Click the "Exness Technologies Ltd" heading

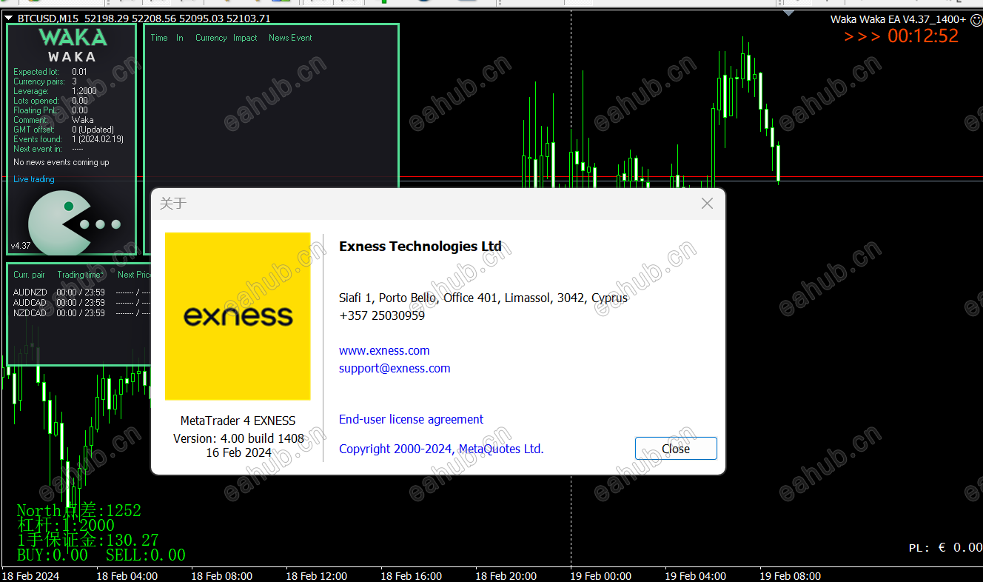pos(420,247)
